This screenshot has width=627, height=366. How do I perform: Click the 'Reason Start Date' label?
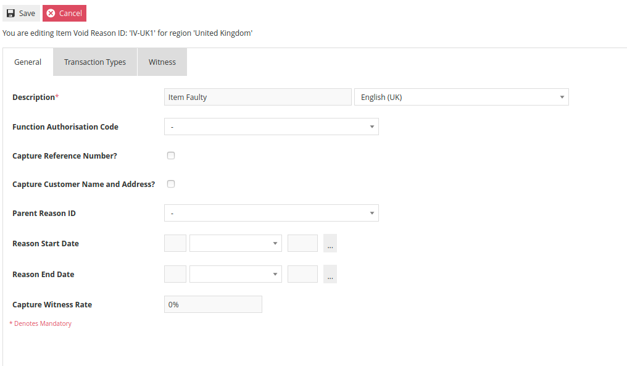coord(46,244)
